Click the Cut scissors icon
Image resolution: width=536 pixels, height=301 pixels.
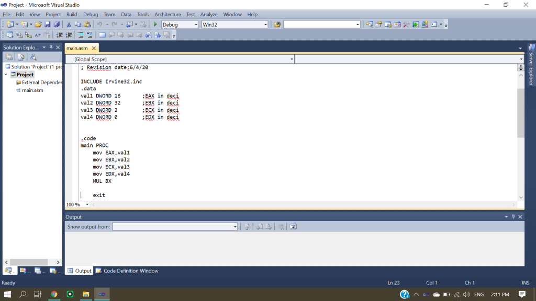(69, 25)
